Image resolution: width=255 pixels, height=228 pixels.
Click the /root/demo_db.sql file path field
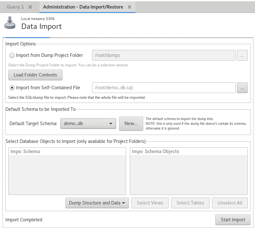coord(164,88)
